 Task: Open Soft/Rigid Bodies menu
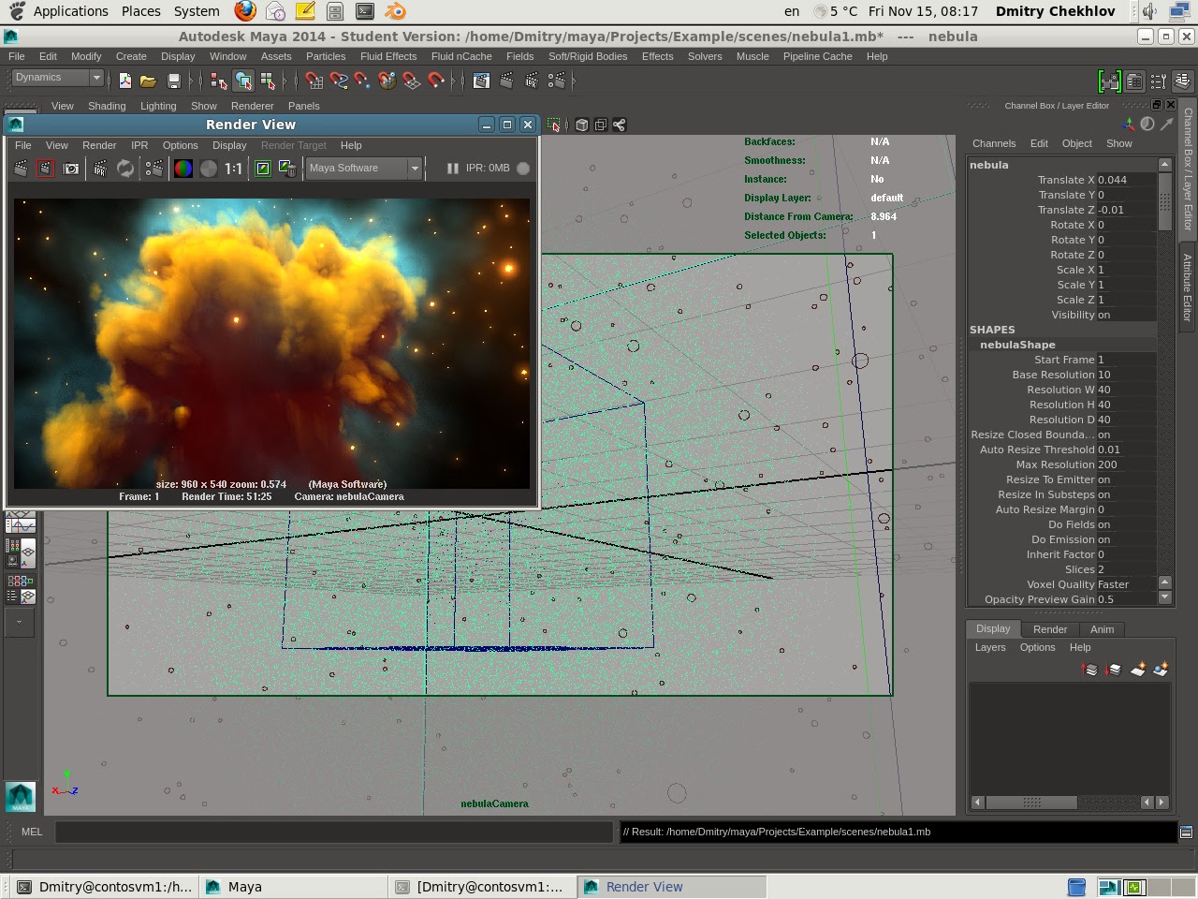588,56
